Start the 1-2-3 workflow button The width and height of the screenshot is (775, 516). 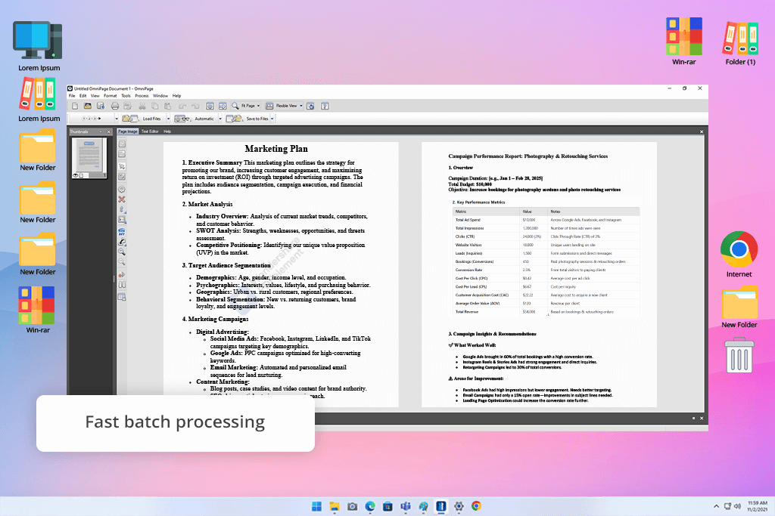point(91,119)
